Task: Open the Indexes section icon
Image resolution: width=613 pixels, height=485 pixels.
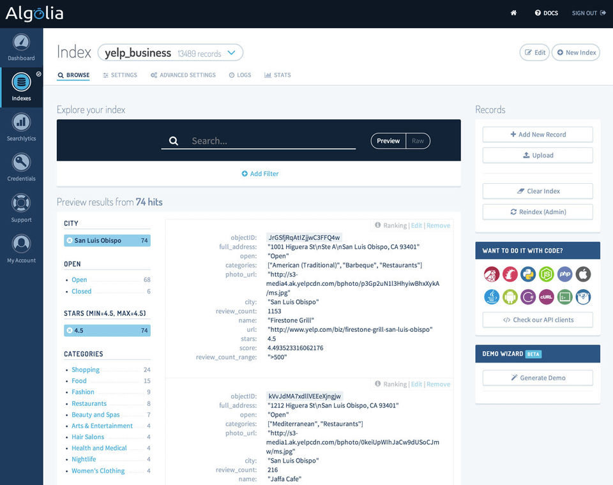Action: click(x=21, y=82)
